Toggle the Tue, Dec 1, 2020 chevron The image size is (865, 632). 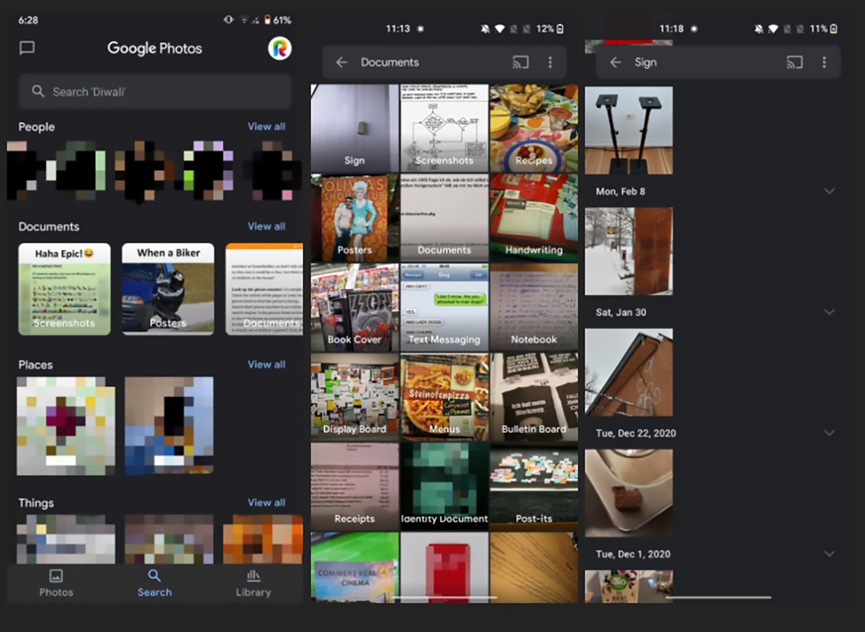tap(829, 554)
